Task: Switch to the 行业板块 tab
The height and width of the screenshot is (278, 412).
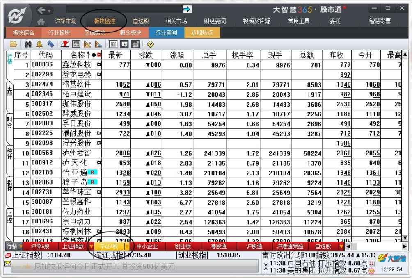Action: [59, 33]
